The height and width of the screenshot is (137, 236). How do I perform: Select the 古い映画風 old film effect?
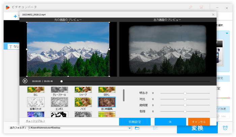pos(107,102)
